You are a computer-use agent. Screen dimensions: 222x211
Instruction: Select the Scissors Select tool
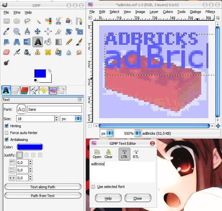click(x=59, y=21)
